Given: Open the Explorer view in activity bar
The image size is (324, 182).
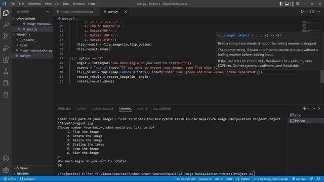Looking at the screenshot, I should tap(6, 13).
